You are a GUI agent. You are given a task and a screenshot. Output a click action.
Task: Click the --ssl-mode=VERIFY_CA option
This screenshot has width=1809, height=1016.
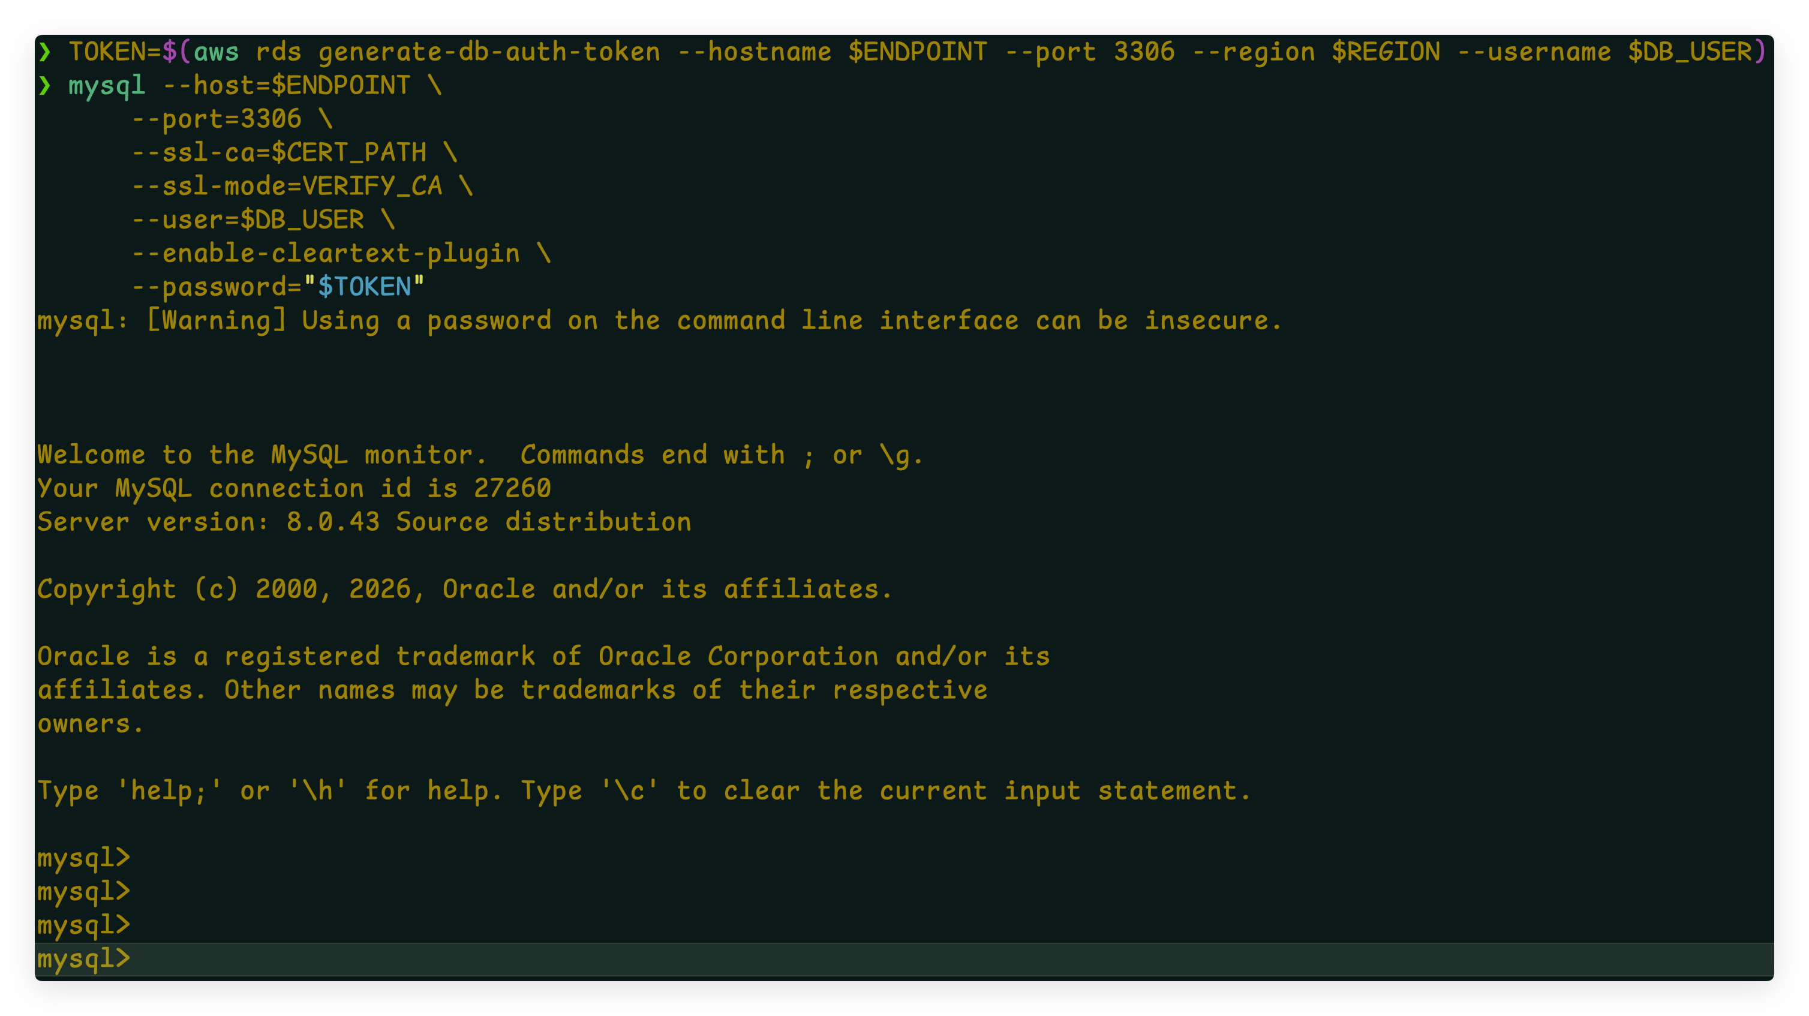coord(287,186)
